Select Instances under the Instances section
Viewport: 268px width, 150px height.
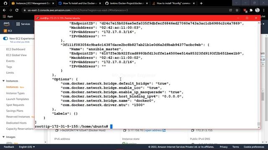(12, 87)
